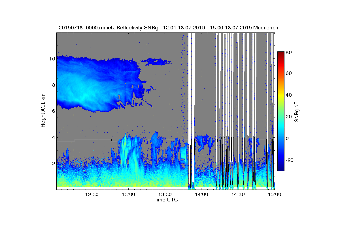This screenshot has width=340, height=226.
Task: Click the 13:00 time tick label
Action: pos(128,194)
